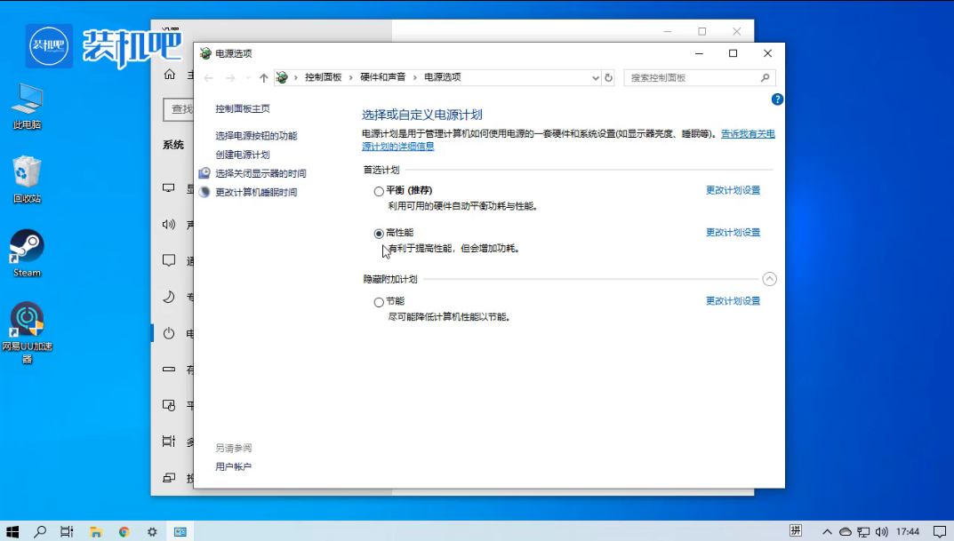This screenshot has width=954, height=541.
Task: Click the back navigation arrow
Action: click(208, 77)
